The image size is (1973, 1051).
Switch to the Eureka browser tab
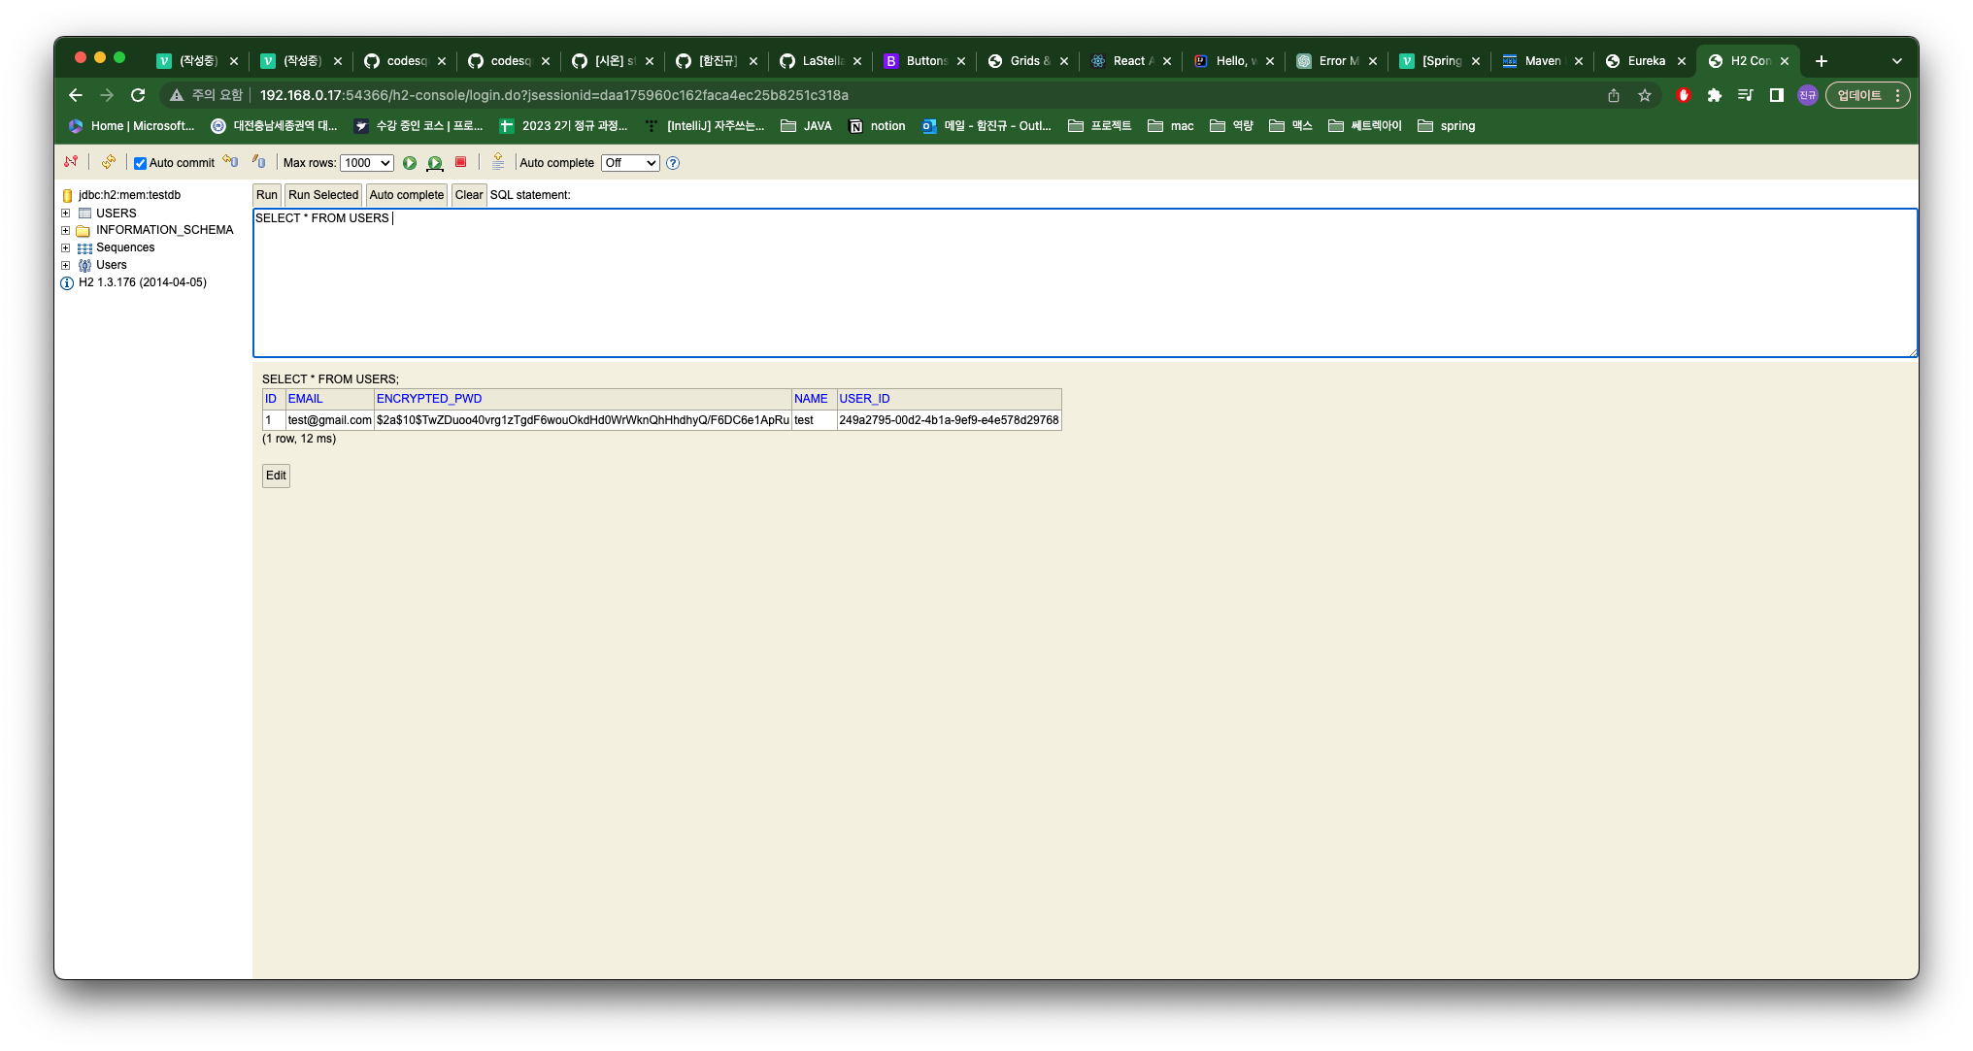click(x=1646, y=61)
